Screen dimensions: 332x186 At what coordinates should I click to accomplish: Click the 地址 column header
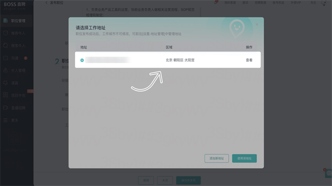tap(84, 47)
